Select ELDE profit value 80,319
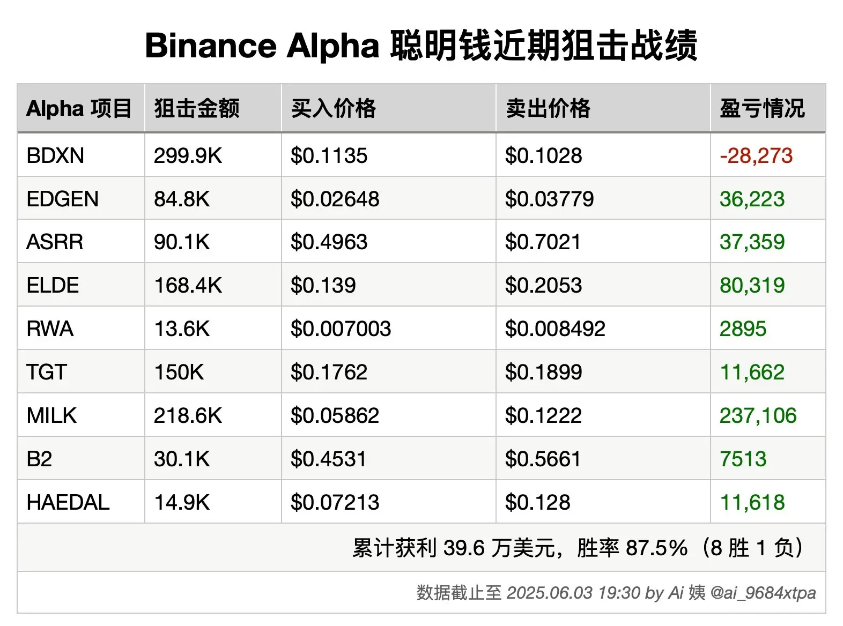This screenshot has width=843, height=626. 752,286
